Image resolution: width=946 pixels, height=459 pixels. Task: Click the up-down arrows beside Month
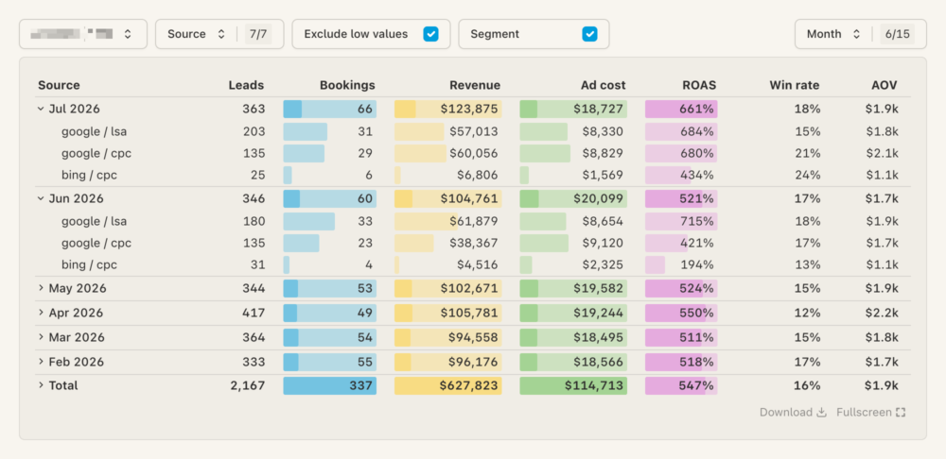point(856,34)
